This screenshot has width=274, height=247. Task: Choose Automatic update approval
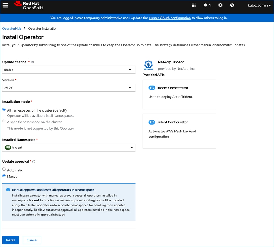coord(4,169)
